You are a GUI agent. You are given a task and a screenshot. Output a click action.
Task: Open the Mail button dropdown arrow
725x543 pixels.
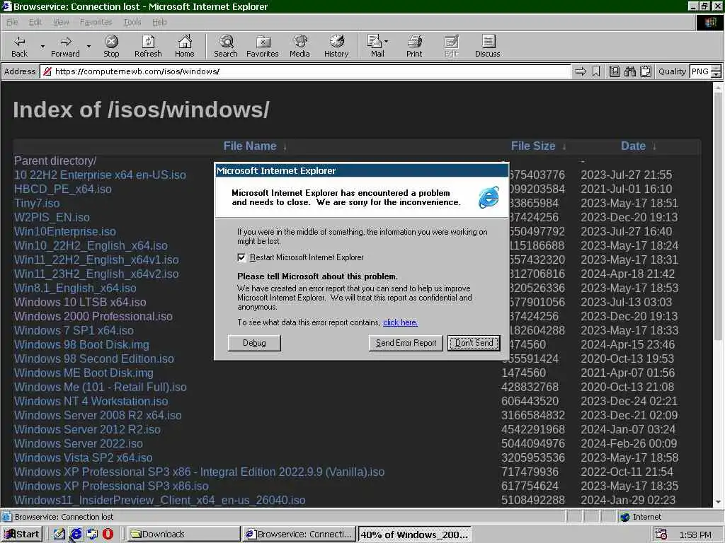[386, 42]
